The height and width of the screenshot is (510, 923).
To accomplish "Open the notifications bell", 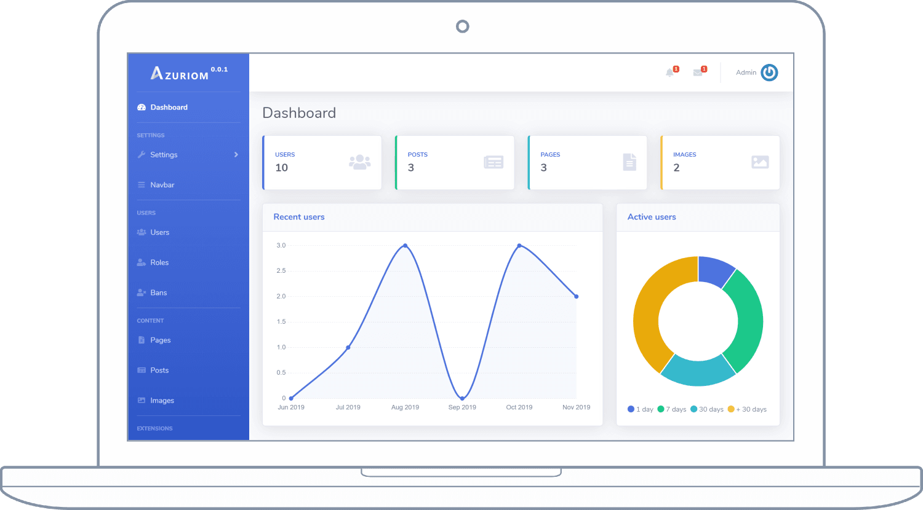I will [670, 73].
